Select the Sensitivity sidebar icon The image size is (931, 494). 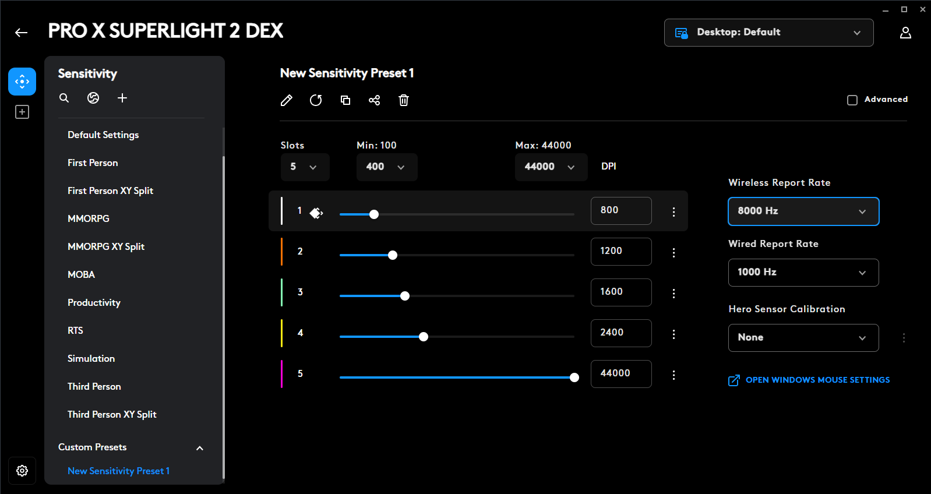pyautogui.click(x=22, y=82)
